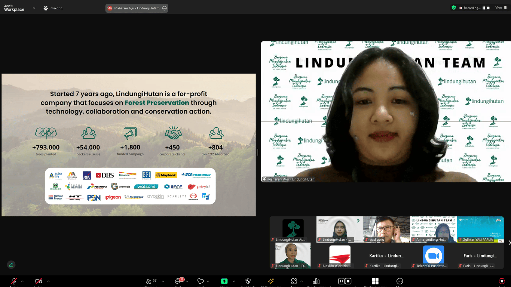511x287 pixels.
Task: Click the red End meeting icon
Action: [502, 281]
